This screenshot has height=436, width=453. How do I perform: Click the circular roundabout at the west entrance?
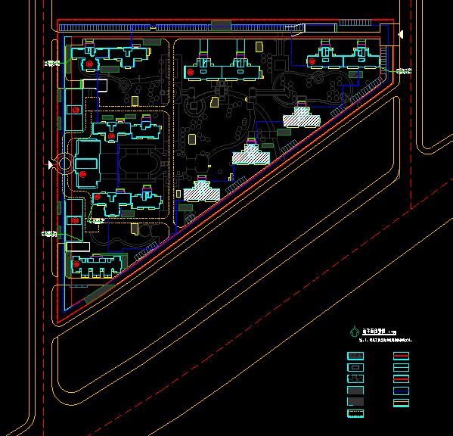click(x=65, y=163)
